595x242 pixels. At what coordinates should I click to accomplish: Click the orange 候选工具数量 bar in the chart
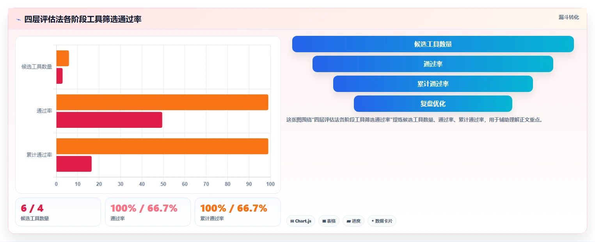[x=62, y=58]
